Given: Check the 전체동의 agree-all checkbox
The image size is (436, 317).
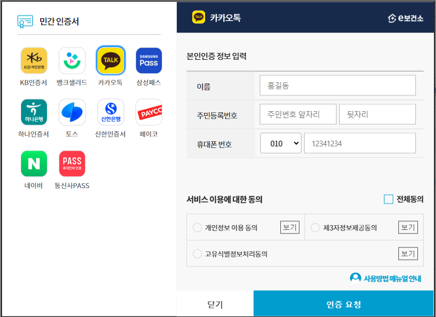Looking at the screenshot, I should click(x=389, y=198).
